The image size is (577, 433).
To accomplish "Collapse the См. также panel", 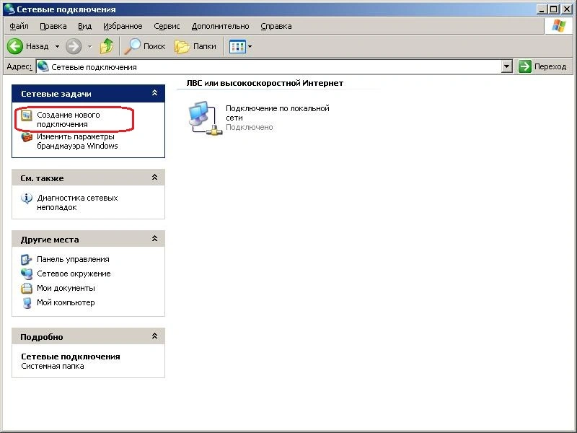I will pos(154,178).
